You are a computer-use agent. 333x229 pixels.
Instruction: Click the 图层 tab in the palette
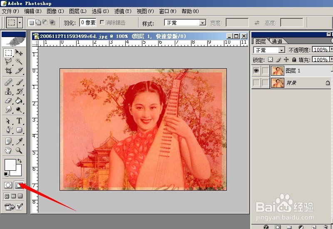pos(261,41)
